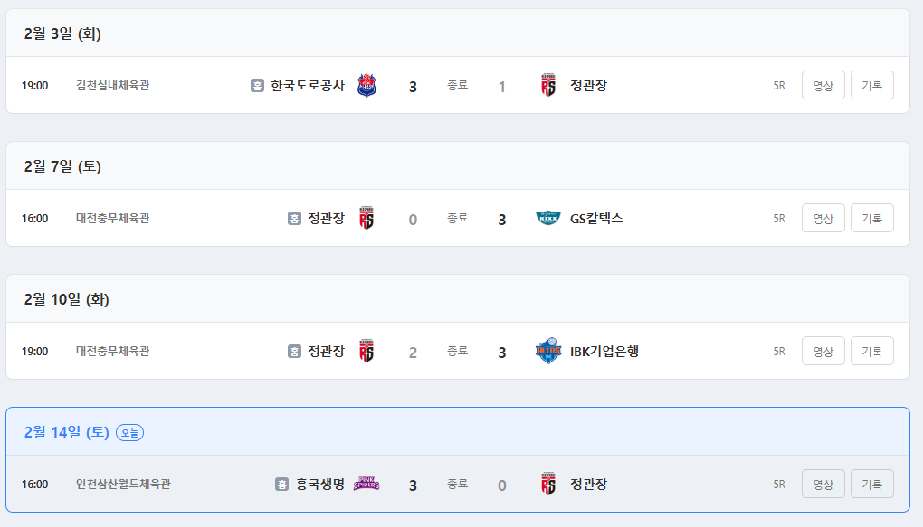This screenshot has width=923, height=527.
Task: Open 기록 for the 흥국생명 match
Action: [x=871, y=484]
